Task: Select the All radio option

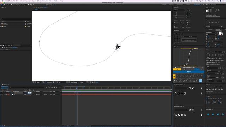Action: pos(211,60)
